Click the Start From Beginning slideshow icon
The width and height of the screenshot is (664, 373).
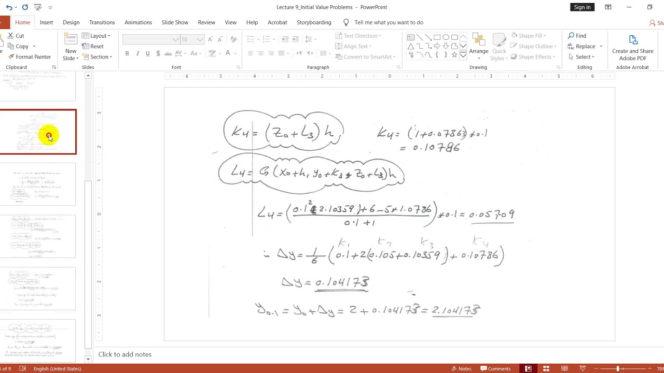click(37, 7)
